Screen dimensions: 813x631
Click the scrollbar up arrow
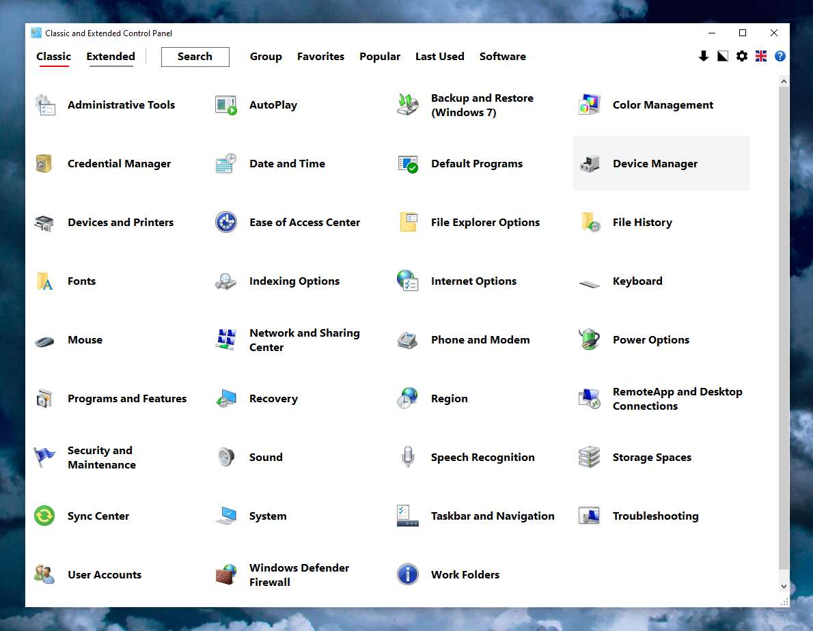click(784, 81)
